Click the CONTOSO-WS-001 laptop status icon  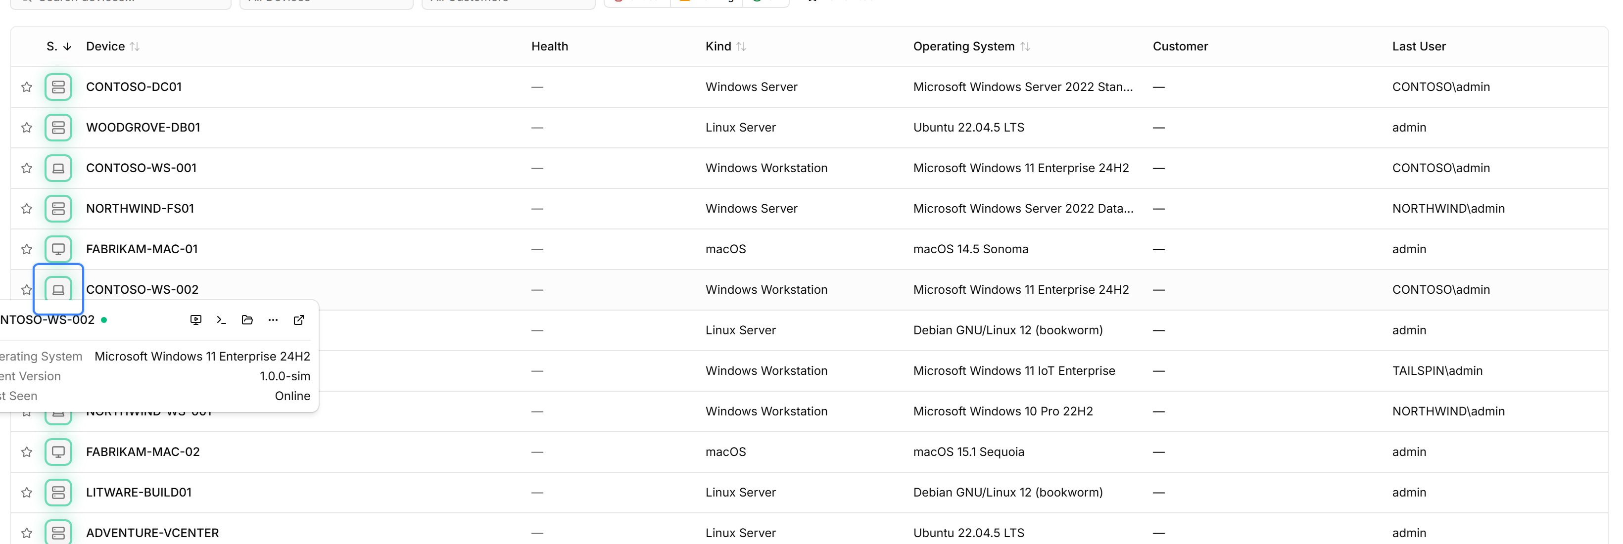click(x=58, y=168)
